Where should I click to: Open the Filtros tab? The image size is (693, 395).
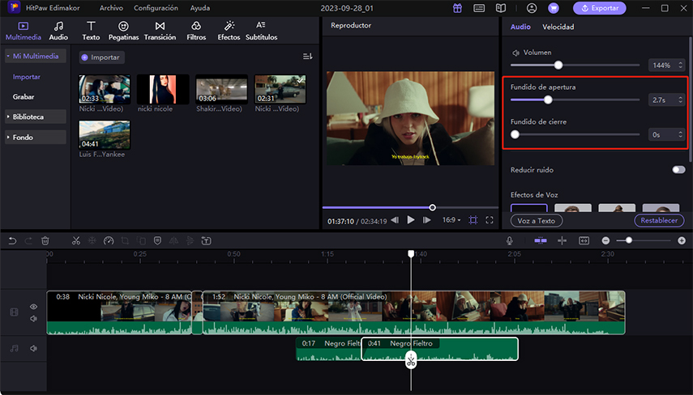196,31
